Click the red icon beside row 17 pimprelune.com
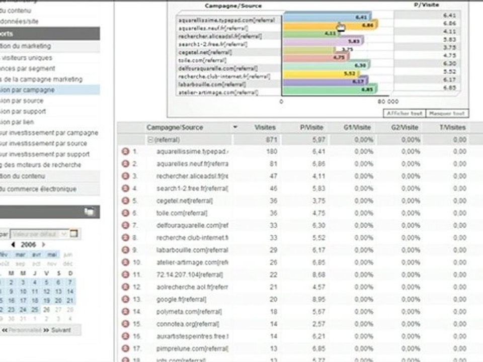 (125, 348)
